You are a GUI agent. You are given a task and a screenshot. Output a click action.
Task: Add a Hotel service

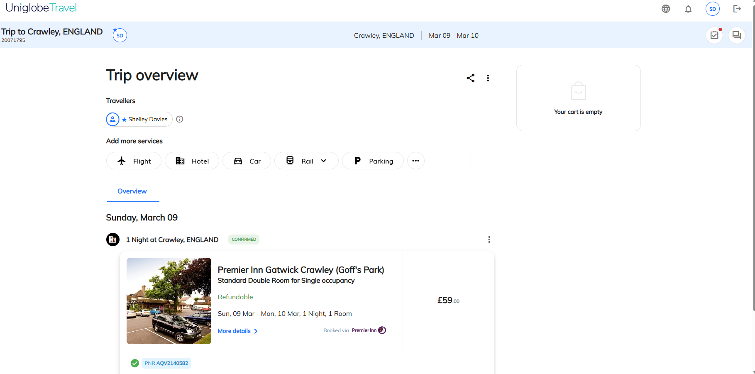(192, 161)
